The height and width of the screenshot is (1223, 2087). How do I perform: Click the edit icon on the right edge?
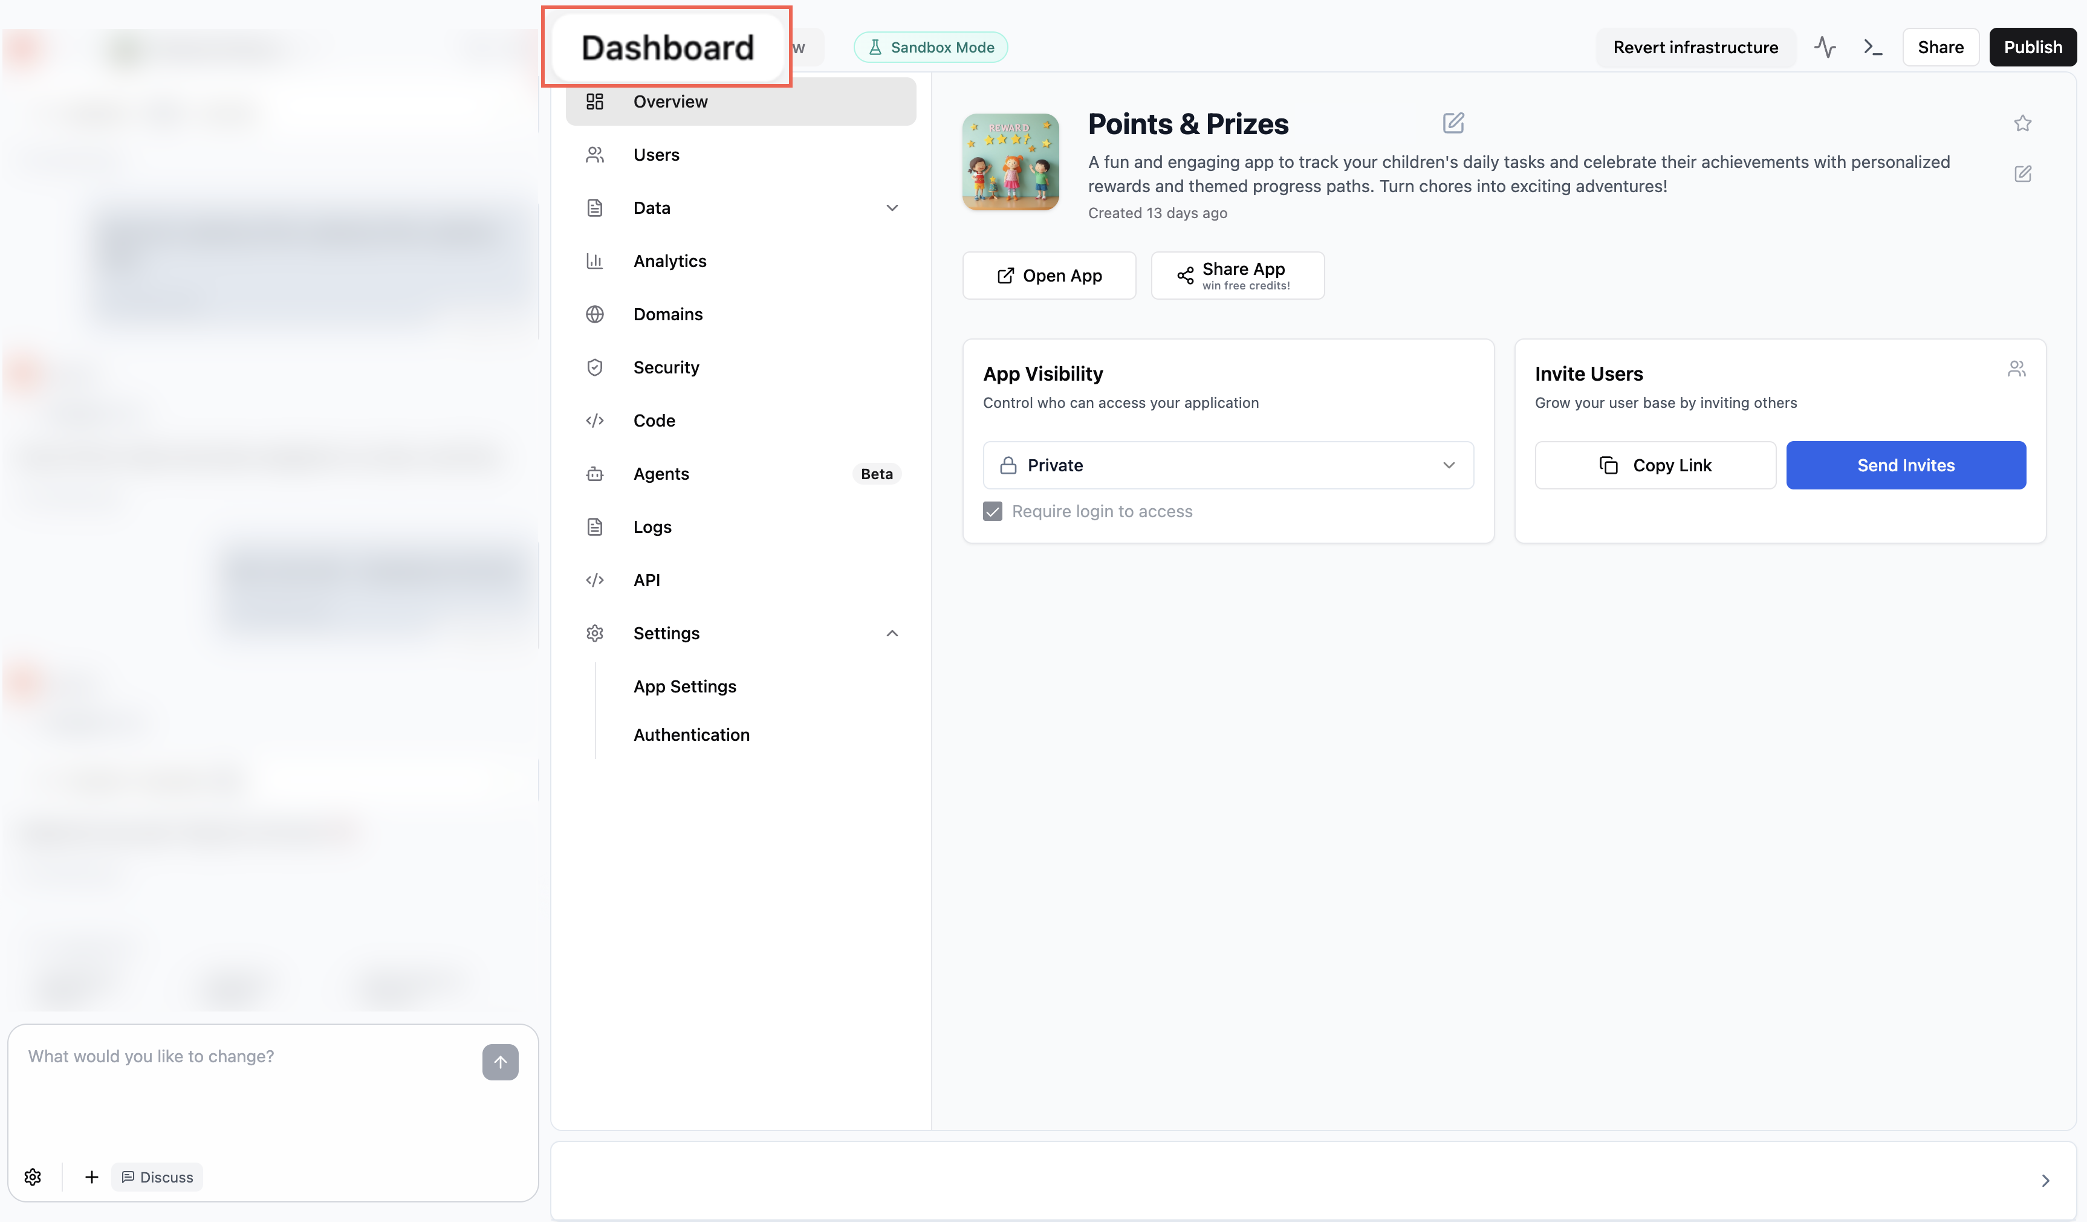coord(2024,174)
